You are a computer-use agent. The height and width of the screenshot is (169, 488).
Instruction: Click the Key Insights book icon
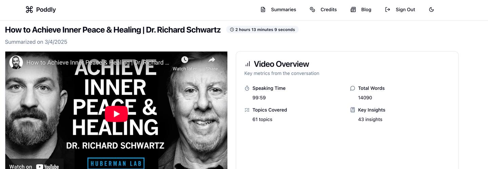tap(352, 110)
